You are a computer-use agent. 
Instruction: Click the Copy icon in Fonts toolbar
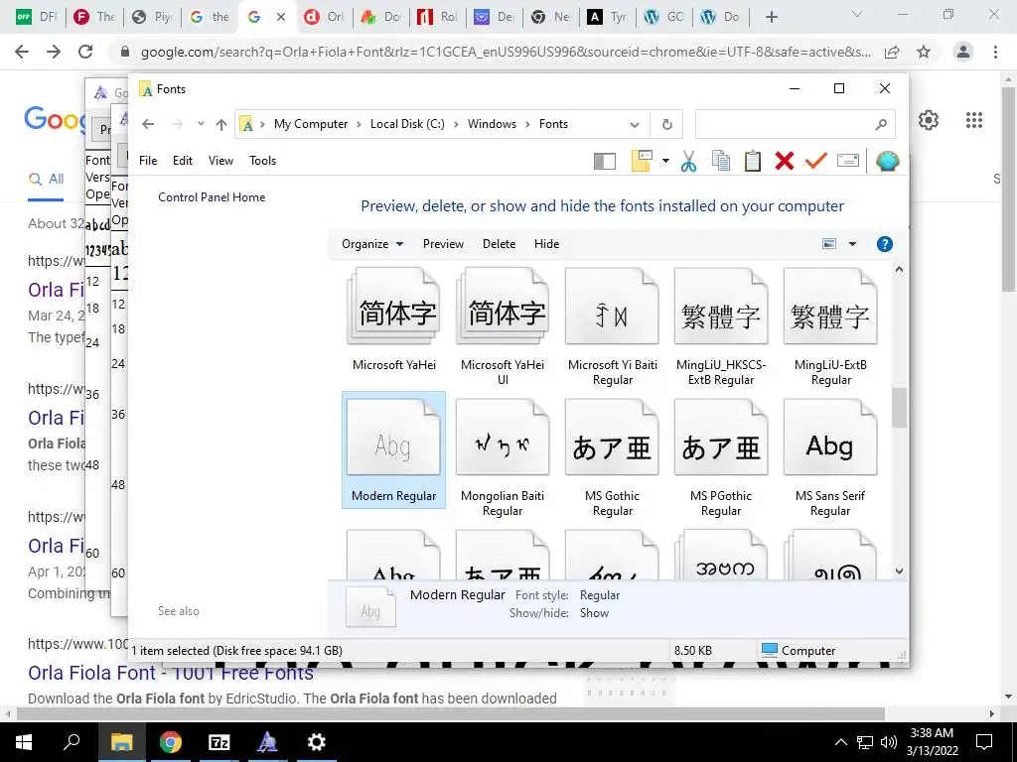pos(721,161)
